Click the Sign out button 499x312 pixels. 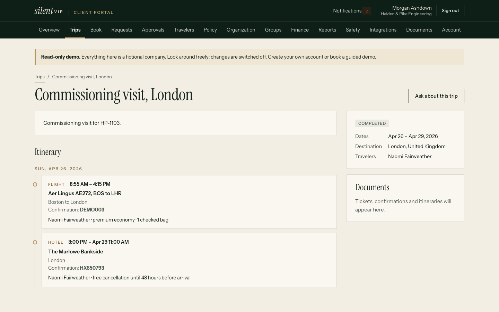tap(450, 11)
